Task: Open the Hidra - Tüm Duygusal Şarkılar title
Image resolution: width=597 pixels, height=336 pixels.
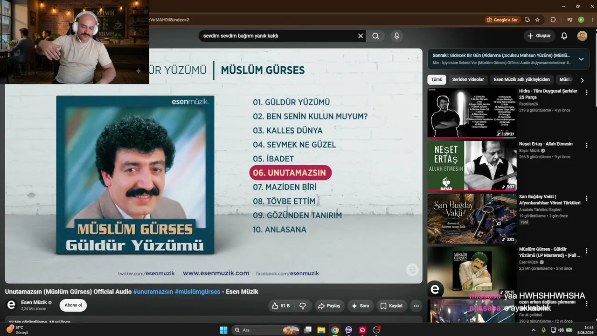Action: (x=548, y=94)
